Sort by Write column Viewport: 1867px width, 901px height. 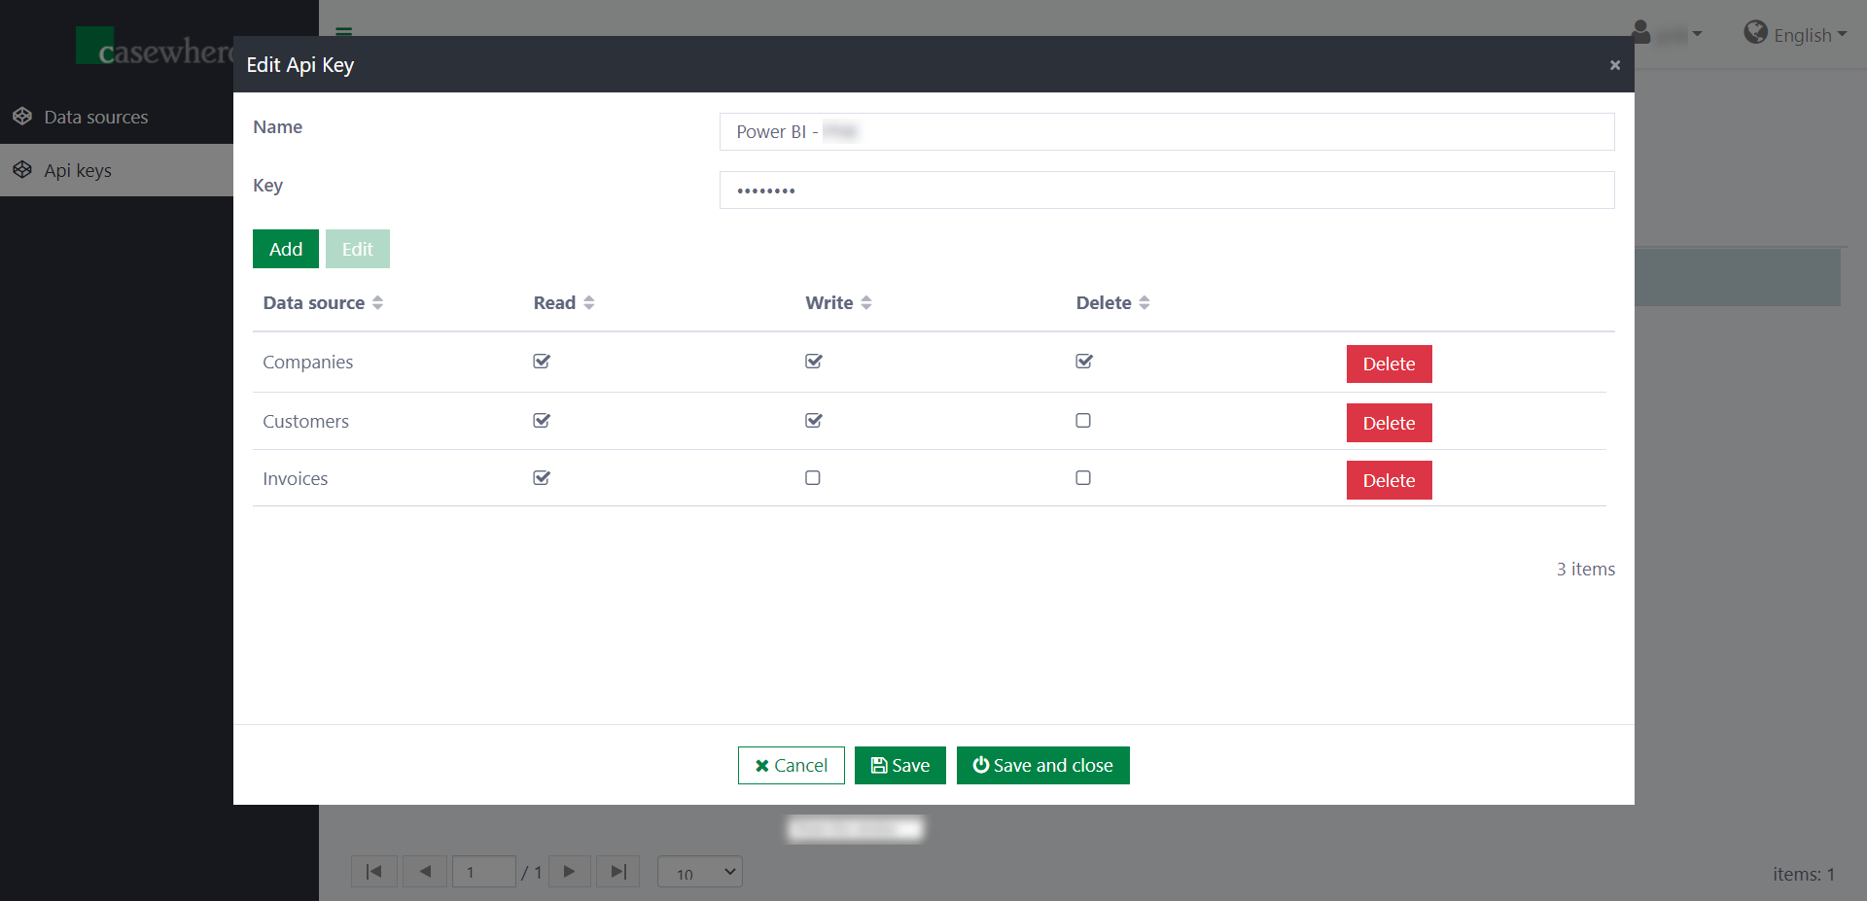838,302
